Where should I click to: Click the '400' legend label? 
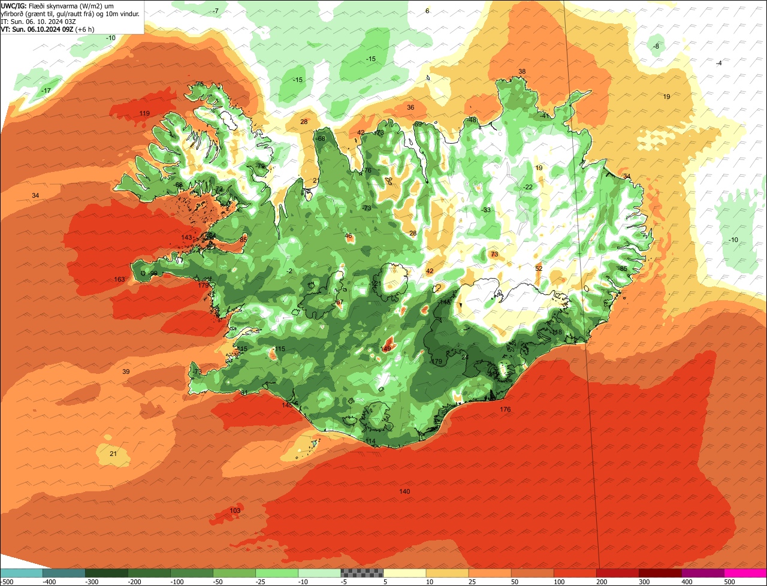tap(687, 581)
